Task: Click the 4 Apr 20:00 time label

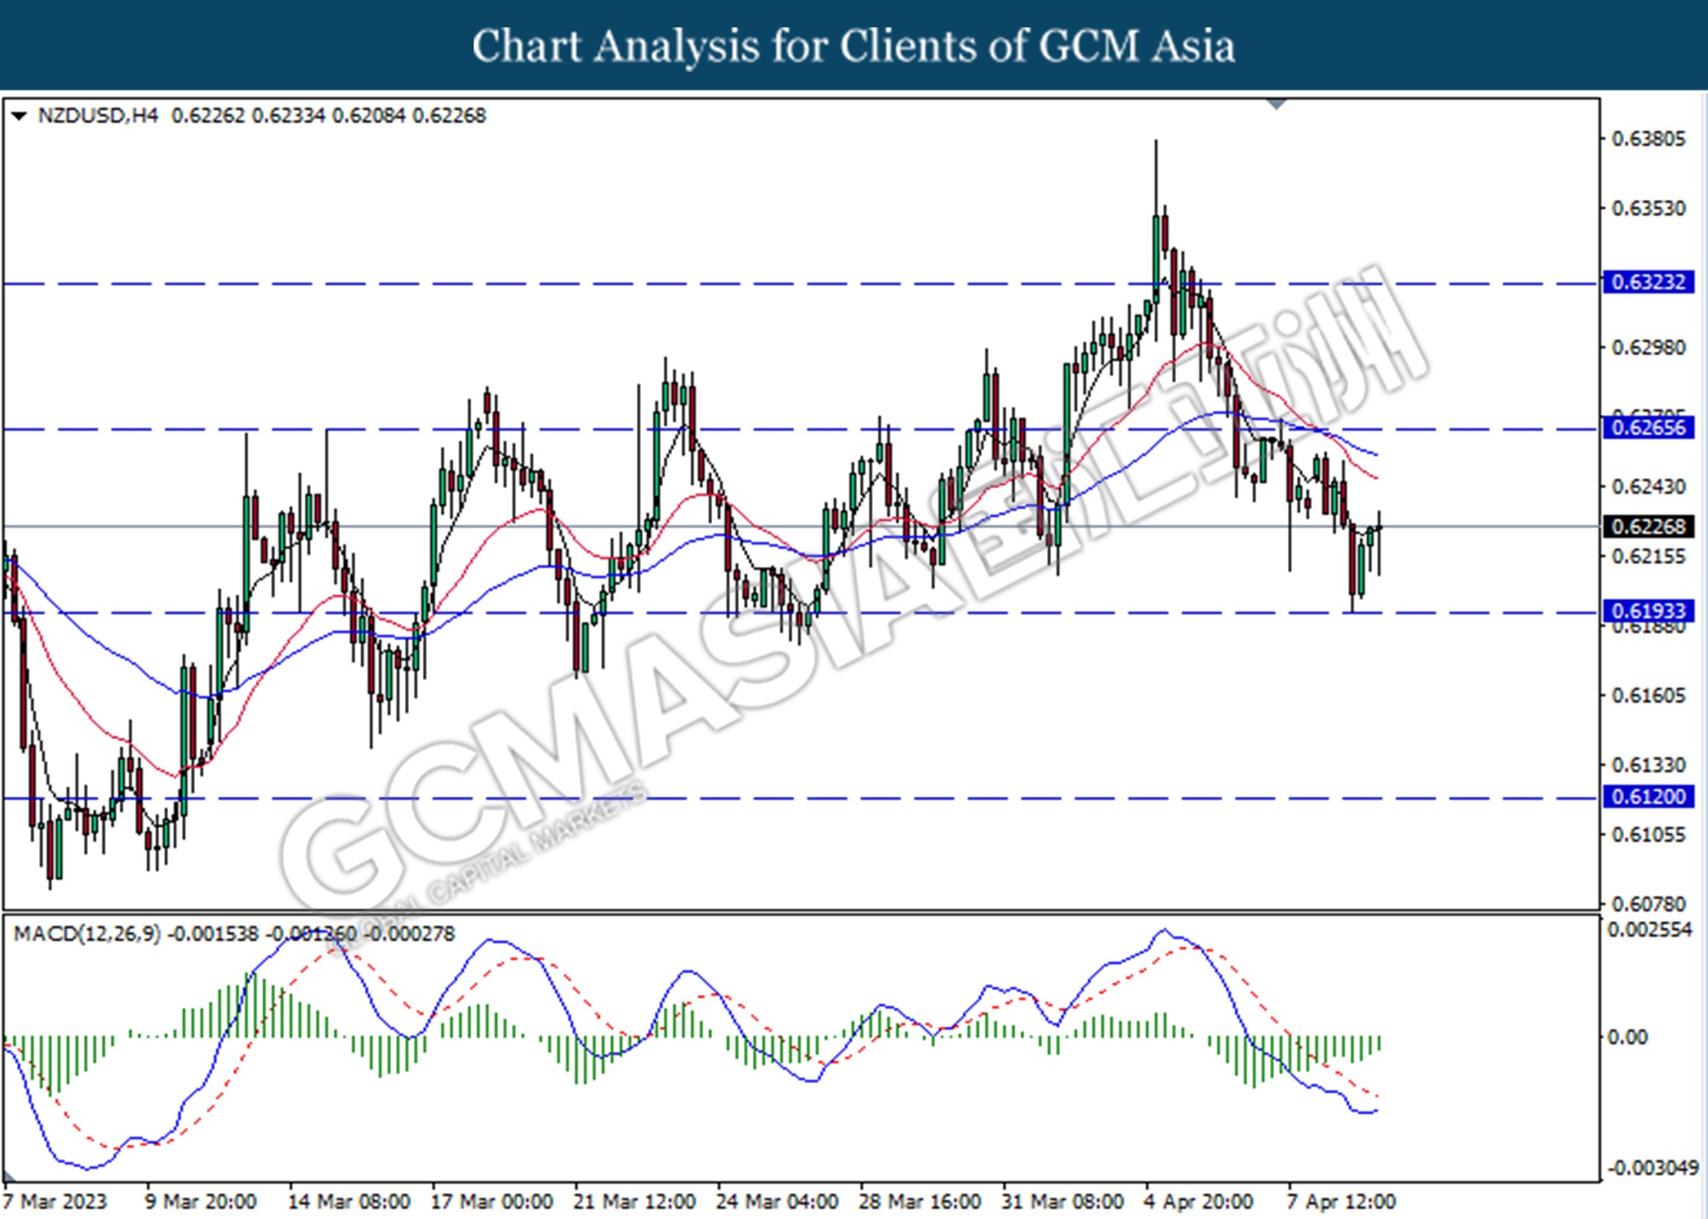Action: (1199, 1202)
